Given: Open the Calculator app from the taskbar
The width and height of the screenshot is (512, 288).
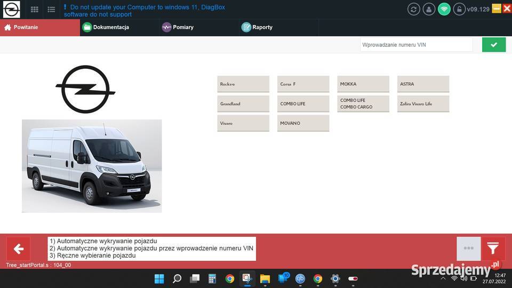Looking at the screenshot, I should [x=212, y=278].
